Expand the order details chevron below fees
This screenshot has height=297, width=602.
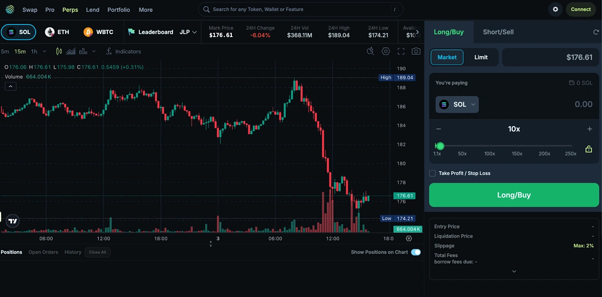[x=514, y=271]
